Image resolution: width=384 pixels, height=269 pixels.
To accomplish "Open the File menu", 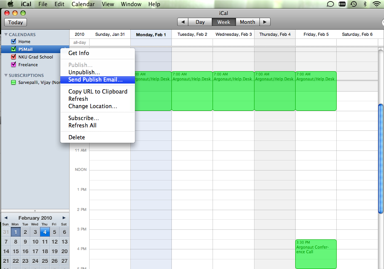I will click(x=43, y=4).
